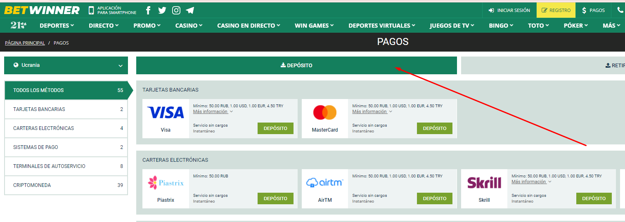Viewport: 625px width, 222px height.
Task: Click the BetWinner logo
Action: 42,10
